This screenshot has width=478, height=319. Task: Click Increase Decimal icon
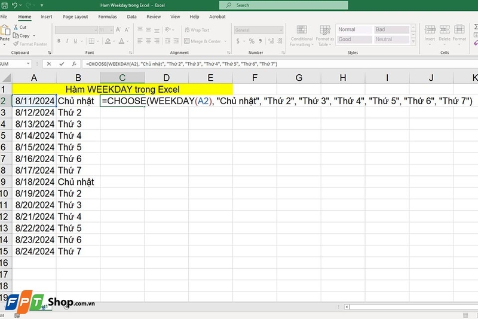271,41
